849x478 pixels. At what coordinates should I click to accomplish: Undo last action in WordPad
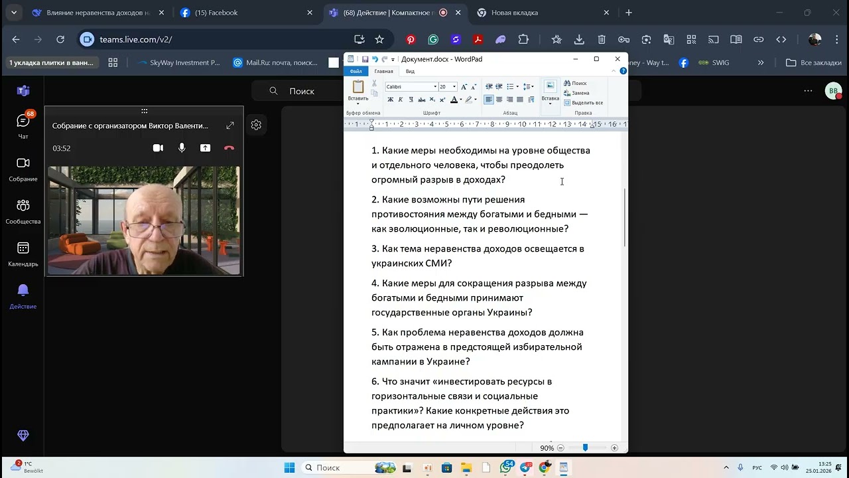pos(375,59)
